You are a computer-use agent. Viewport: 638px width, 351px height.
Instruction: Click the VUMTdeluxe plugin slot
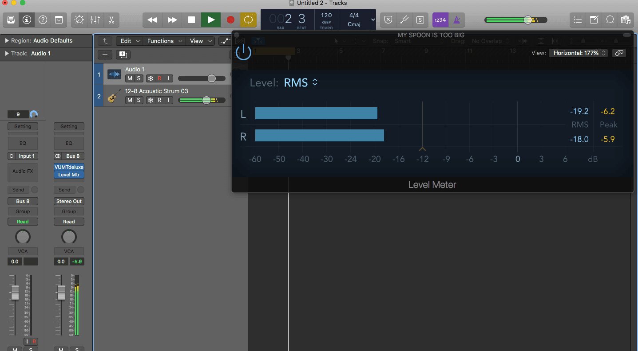tap(69, 167)
